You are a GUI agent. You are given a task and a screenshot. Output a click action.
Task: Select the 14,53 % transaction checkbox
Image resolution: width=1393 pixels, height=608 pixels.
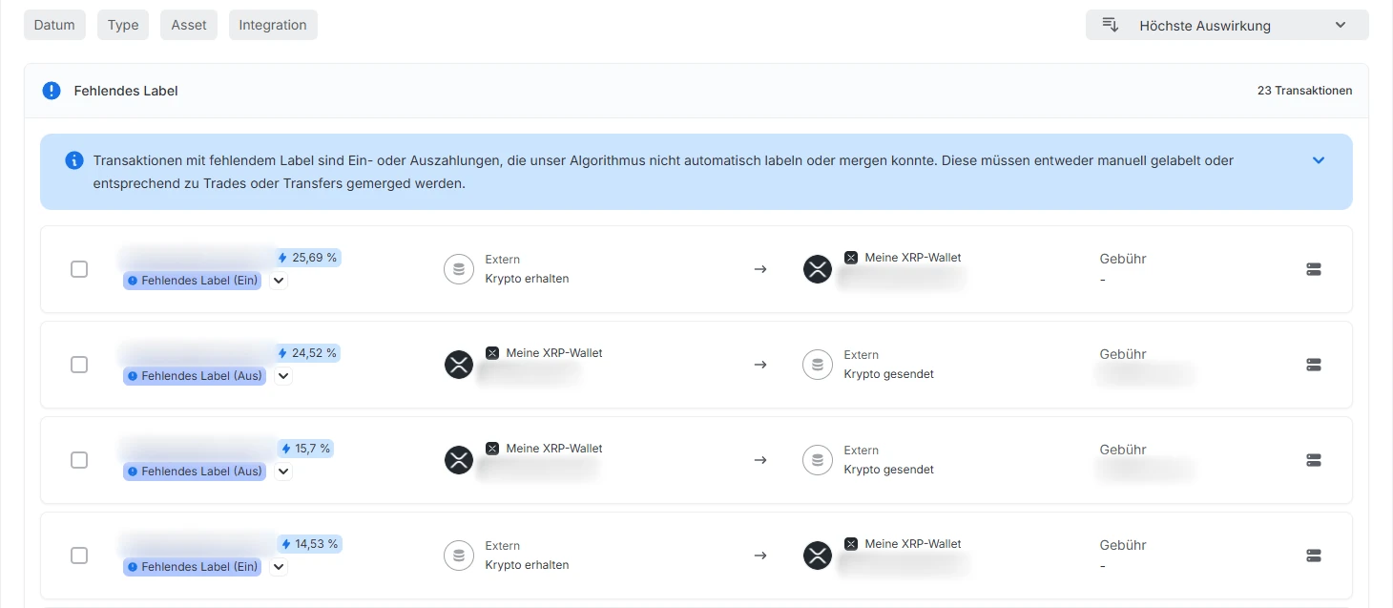click(79, 556)
